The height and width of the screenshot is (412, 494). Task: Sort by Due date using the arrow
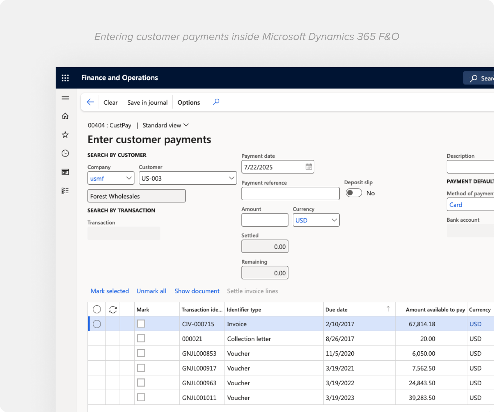point(388,309)
